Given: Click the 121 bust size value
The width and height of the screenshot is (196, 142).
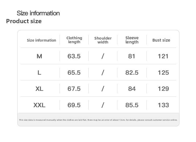Looking at the screenshot, I should pyautogui.click(x=163, y=56).
